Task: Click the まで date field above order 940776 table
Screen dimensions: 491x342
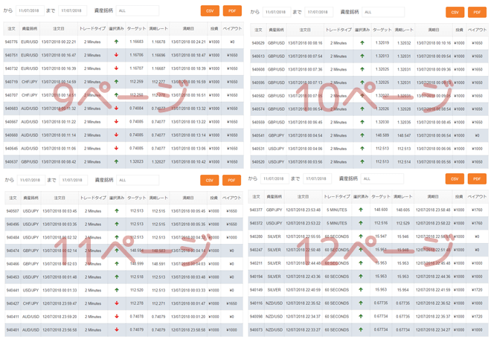Action: point(72,10)
